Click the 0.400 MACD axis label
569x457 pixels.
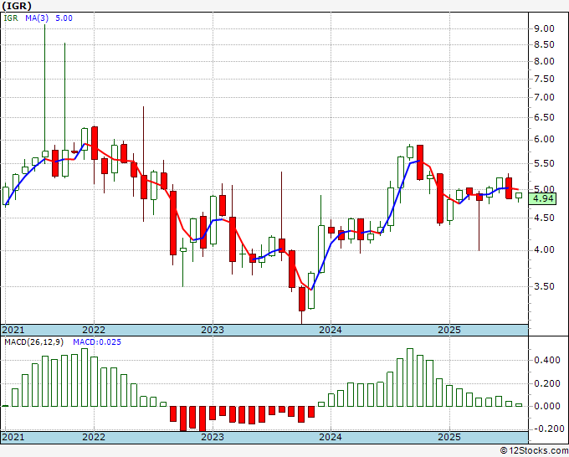pos(547,360)
